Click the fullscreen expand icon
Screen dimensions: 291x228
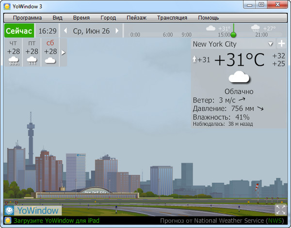[281, 210]
